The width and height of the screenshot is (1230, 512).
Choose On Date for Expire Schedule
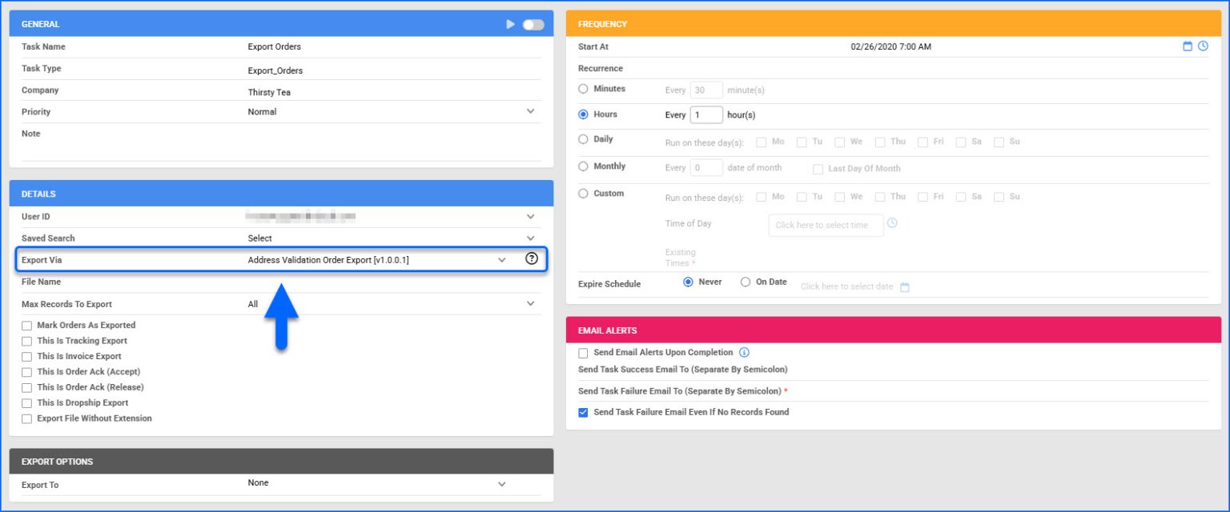coord(748,282)
